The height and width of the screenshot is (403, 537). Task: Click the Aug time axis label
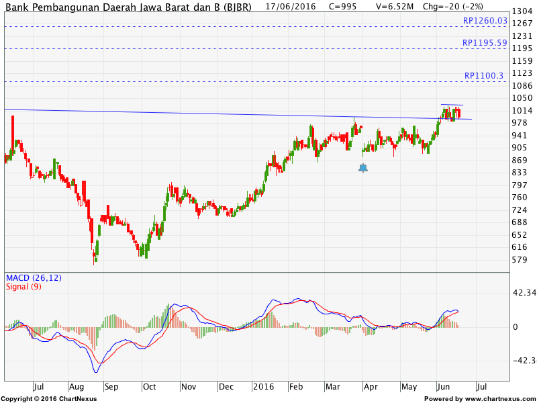(77, 387)
